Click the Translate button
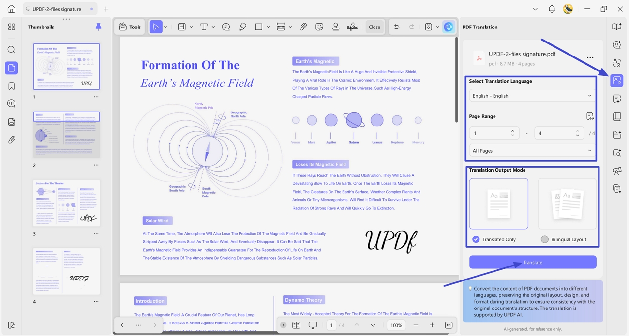 click(x=533, y=262)
